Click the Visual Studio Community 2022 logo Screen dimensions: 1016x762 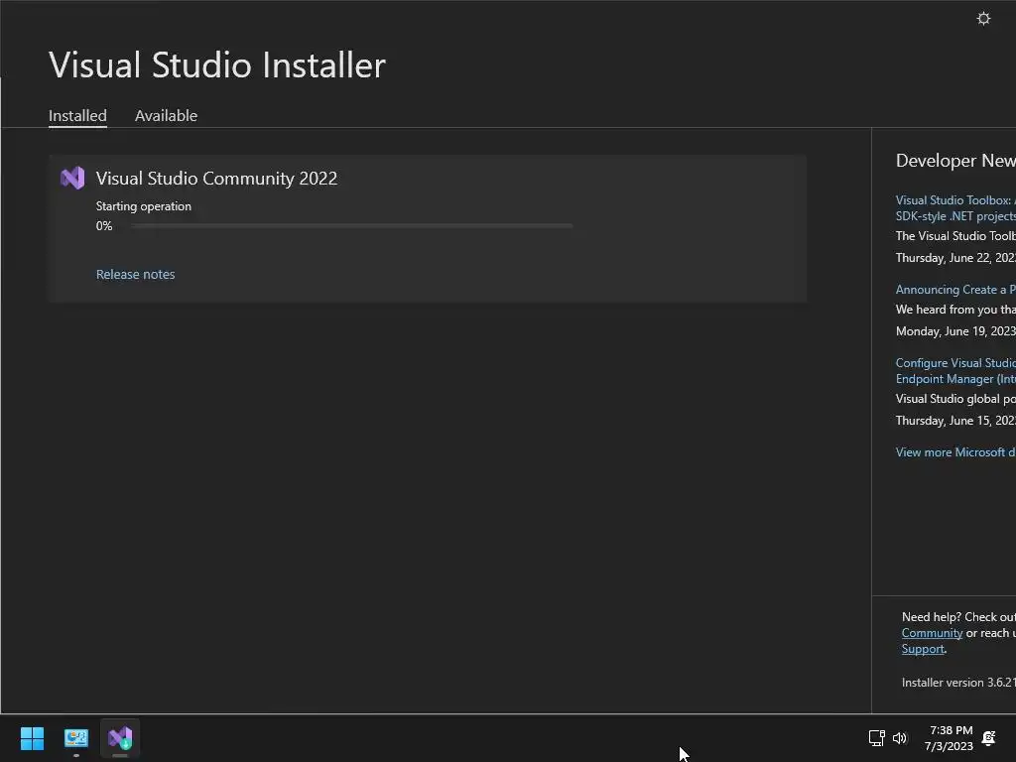pyautogui.click(x=72, y=178)
